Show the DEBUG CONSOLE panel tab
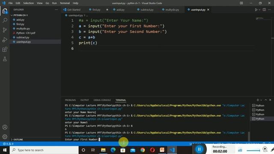274x154 pixels. (x=102, y=100)
